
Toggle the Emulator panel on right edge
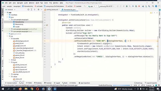(160, 76)
